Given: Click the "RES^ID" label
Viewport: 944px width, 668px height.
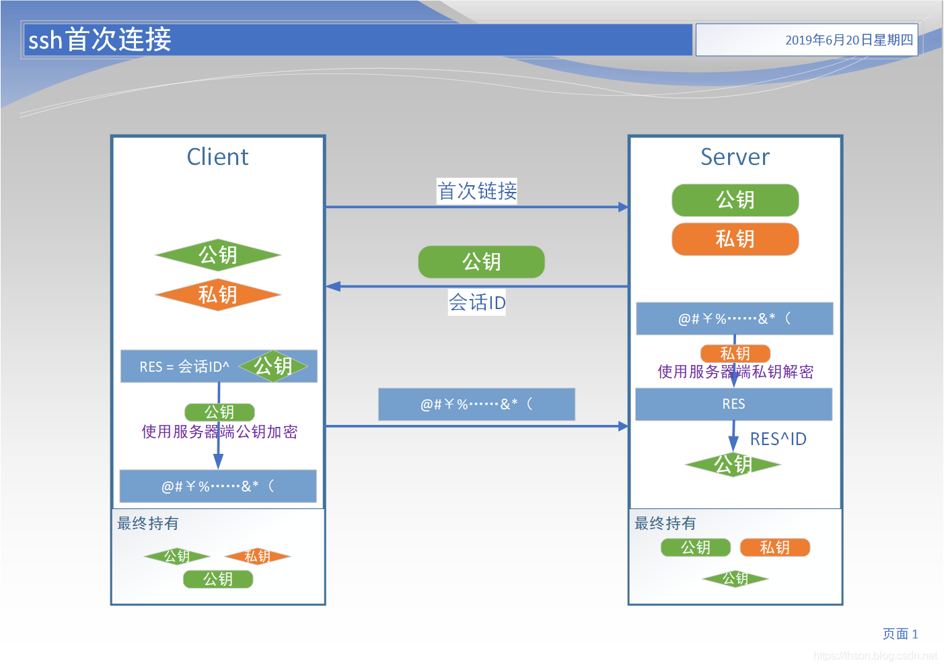Looking at the screenshot, I should click(778, 439).
